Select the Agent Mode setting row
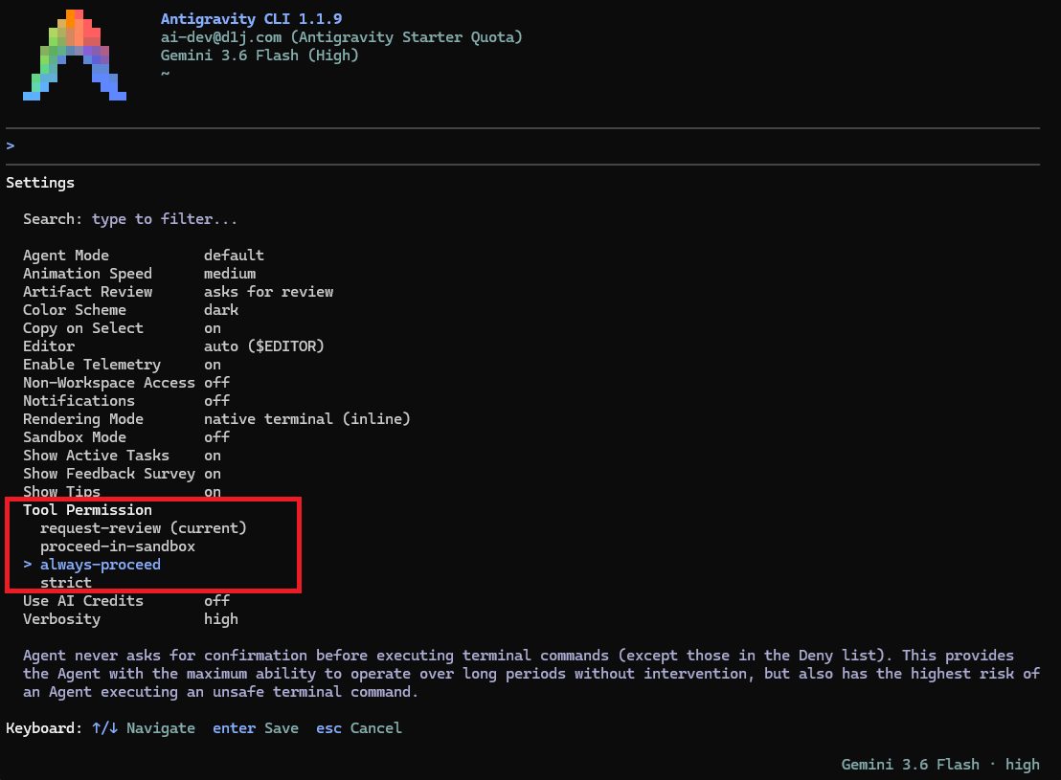 (x=144, y=256)
